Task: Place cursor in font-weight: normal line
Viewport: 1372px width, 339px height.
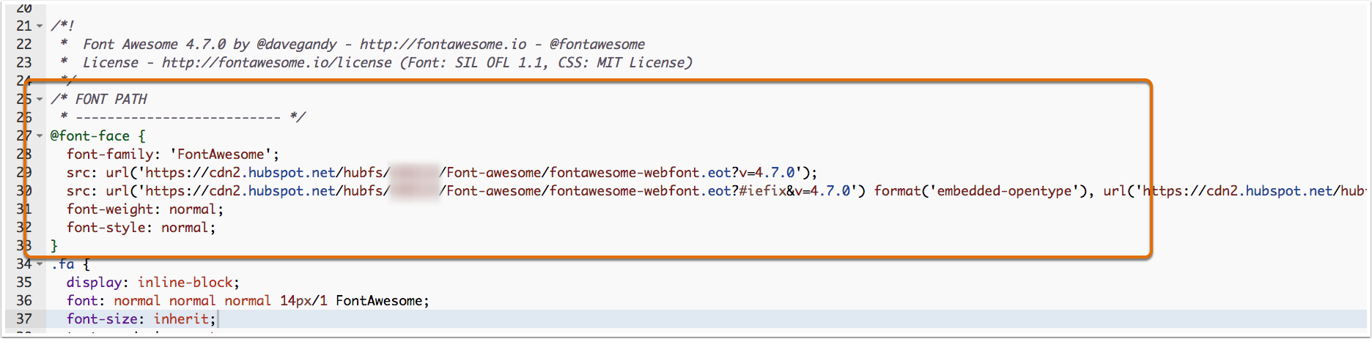Action: click(144, 209)
